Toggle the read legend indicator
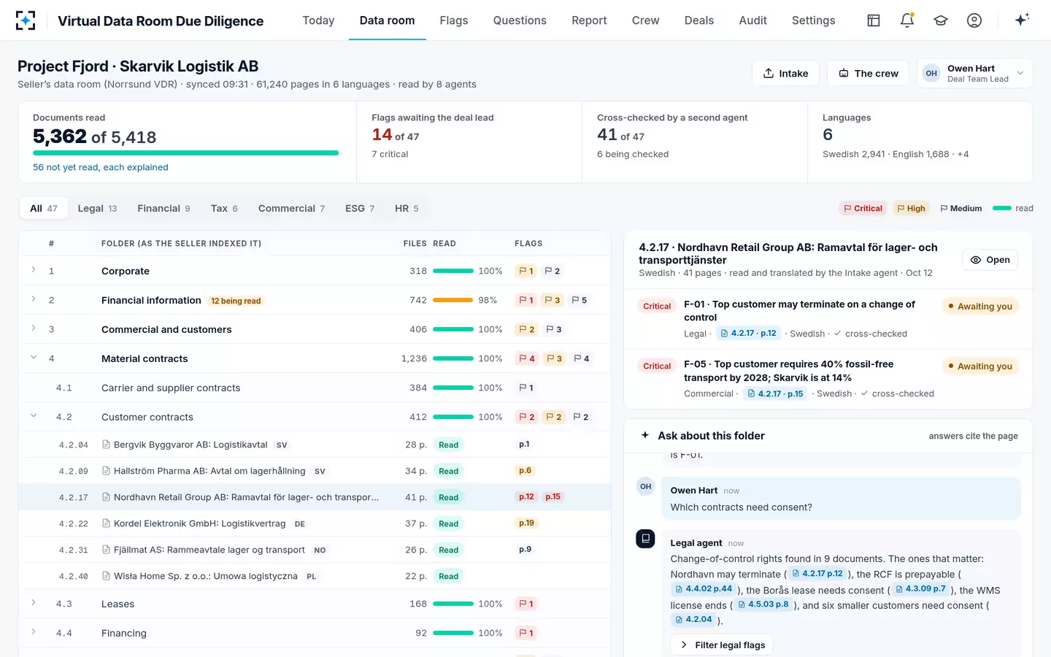 [x=1013, y=208]
